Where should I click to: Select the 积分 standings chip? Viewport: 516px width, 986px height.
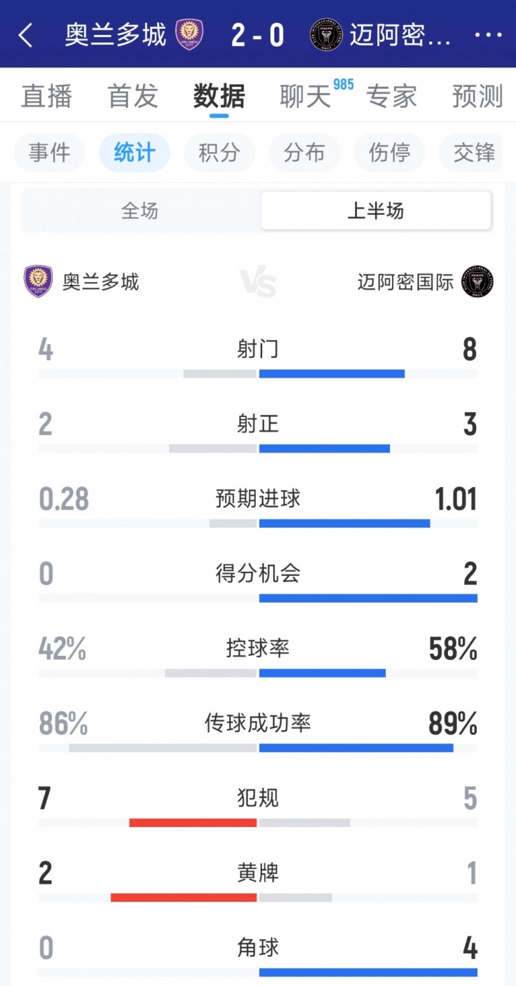point(219,153)
